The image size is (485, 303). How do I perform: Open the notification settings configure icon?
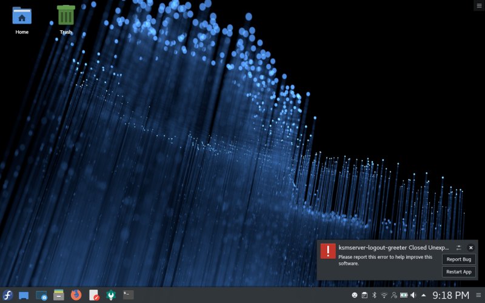coord(459,247)
